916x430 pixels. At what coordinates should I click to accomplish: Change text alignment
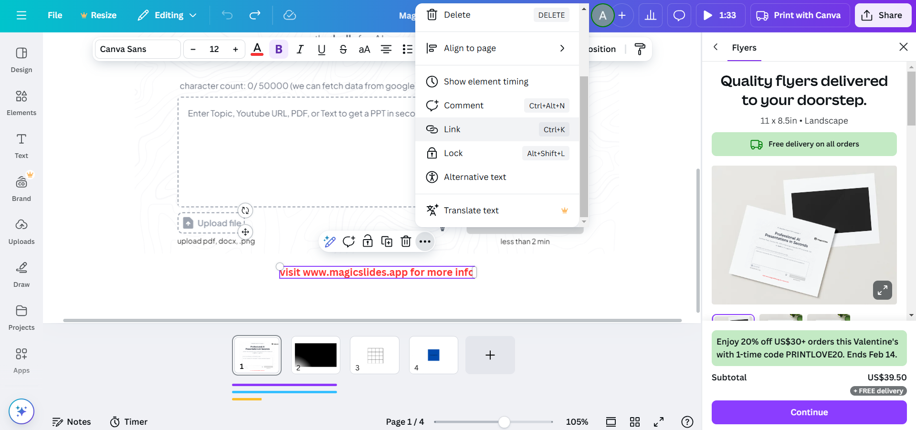coord(386,49)
